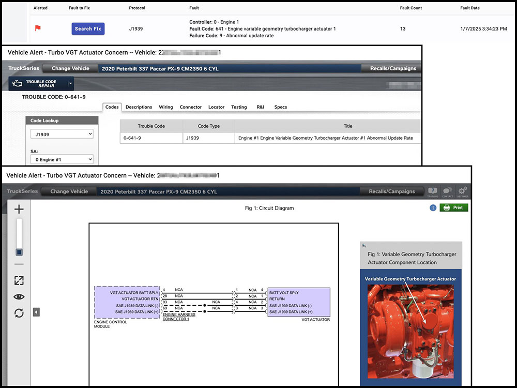Click the fit-to-screen expand icon
The height and width of the screenshot is (388, 517).
coord(19,280)
